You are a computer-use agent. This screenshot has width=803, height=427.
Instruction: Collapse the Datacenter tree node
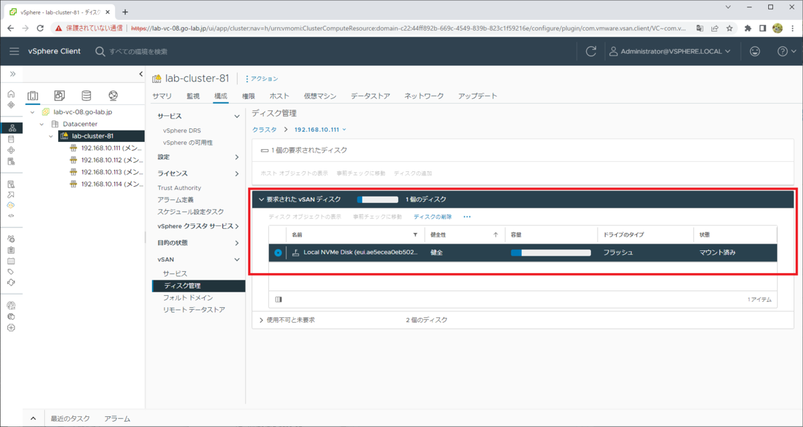coord(41,124)
